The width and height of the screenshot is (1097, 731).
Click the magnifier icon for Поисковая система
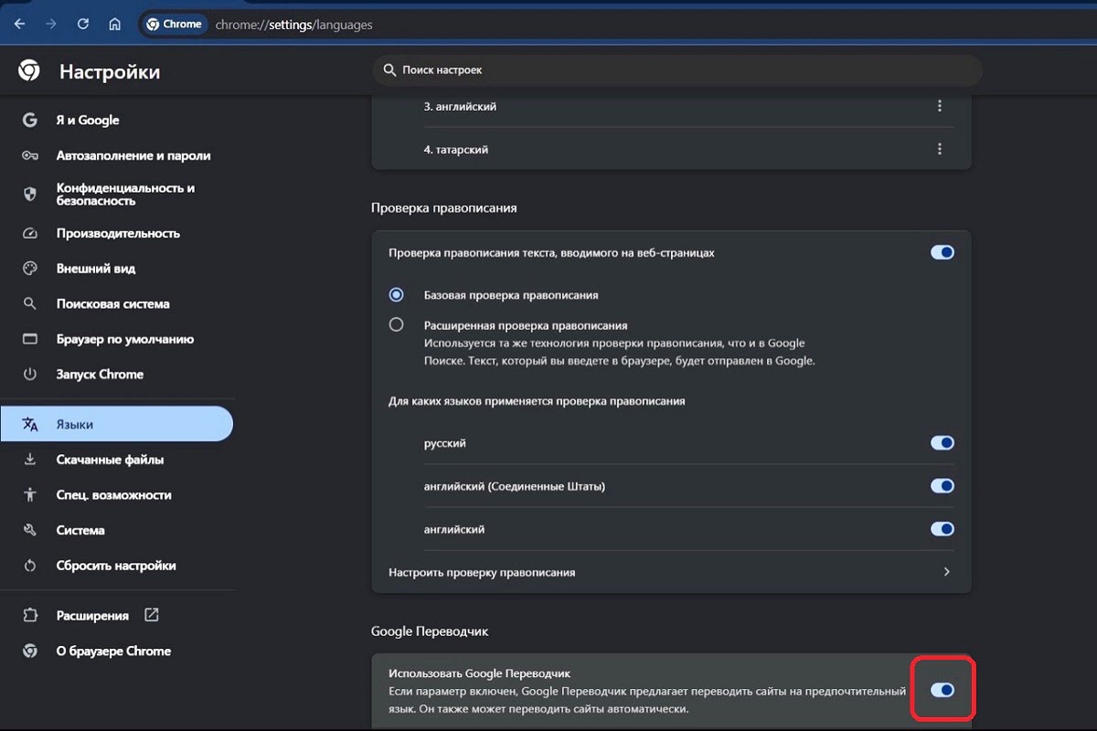pos(30,303)
